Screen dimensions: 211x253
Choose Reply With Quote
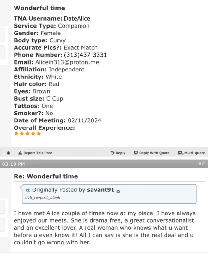tap(154, 153)
